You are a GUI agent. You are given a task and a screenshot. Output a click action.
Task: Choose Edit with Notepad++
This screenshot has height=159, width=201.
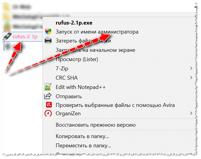[x=81, y=87]
